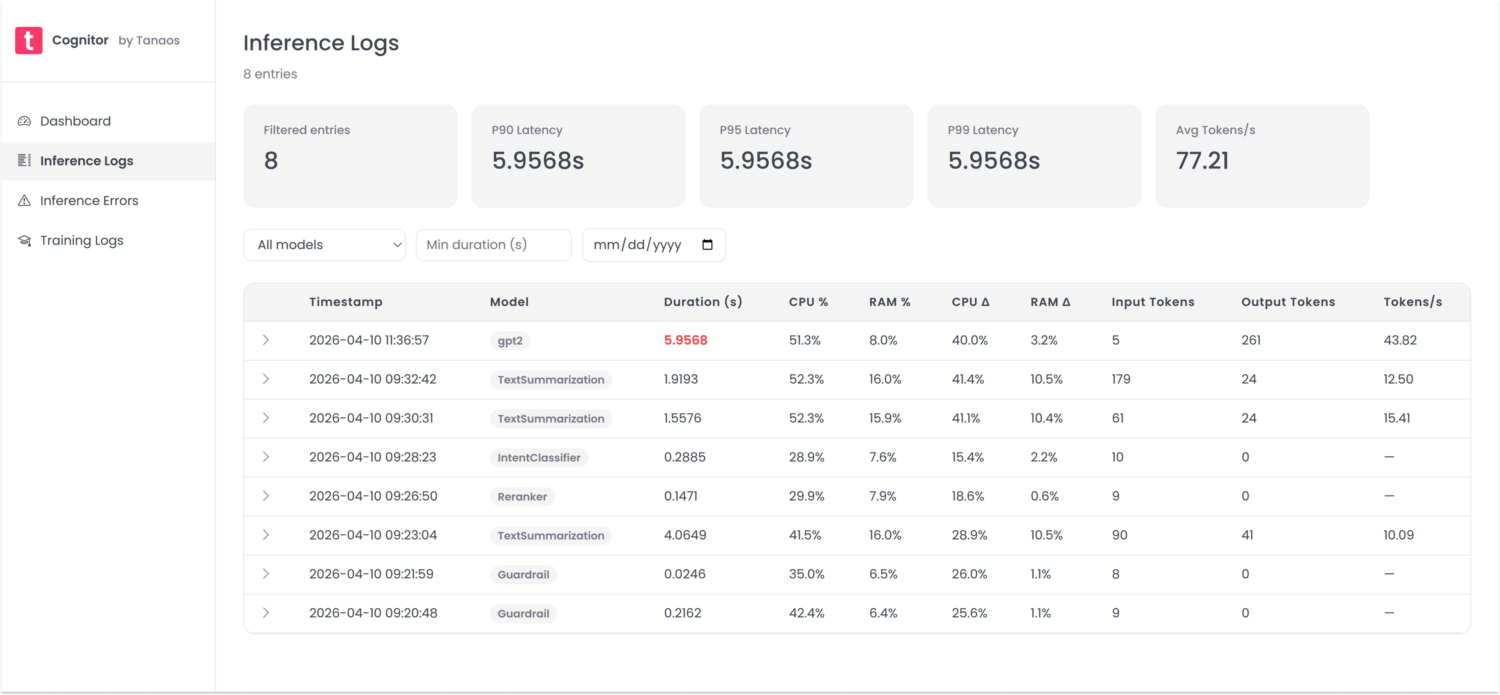Click the Cognitor red logo icon
Screen dimensions: 1500x695
pos(28,40)
